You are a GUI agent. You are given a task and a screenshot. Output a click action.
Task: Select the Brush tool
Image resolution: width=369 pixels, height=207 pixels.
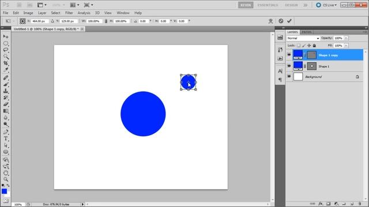pos(6,85)
